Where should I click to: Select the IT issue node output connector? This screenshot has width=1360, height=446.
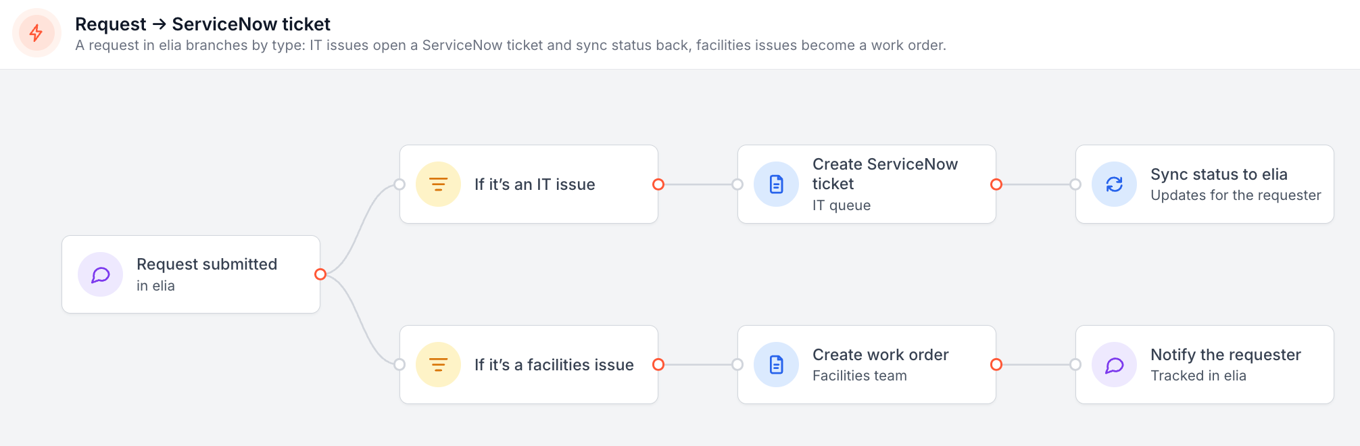(x=658, y=184)
